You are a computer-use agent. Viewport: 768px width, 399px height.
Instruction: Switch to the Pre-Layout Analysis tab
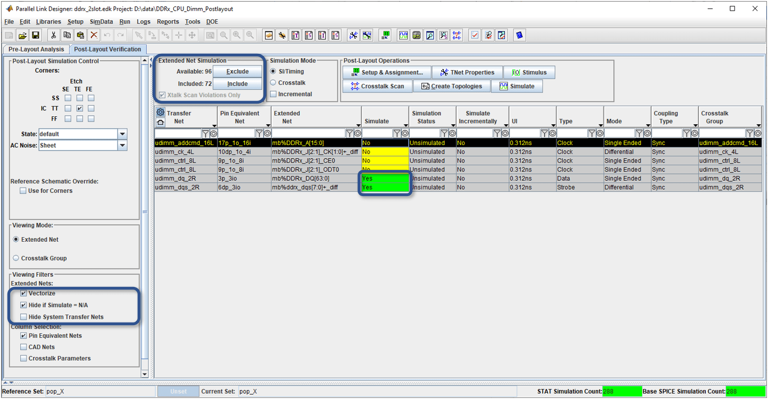coord(35,49)
